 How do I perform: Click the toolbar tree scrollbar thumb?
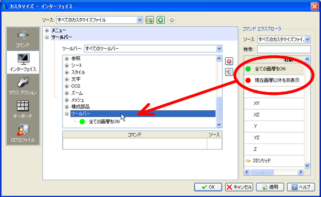(219, 109)
